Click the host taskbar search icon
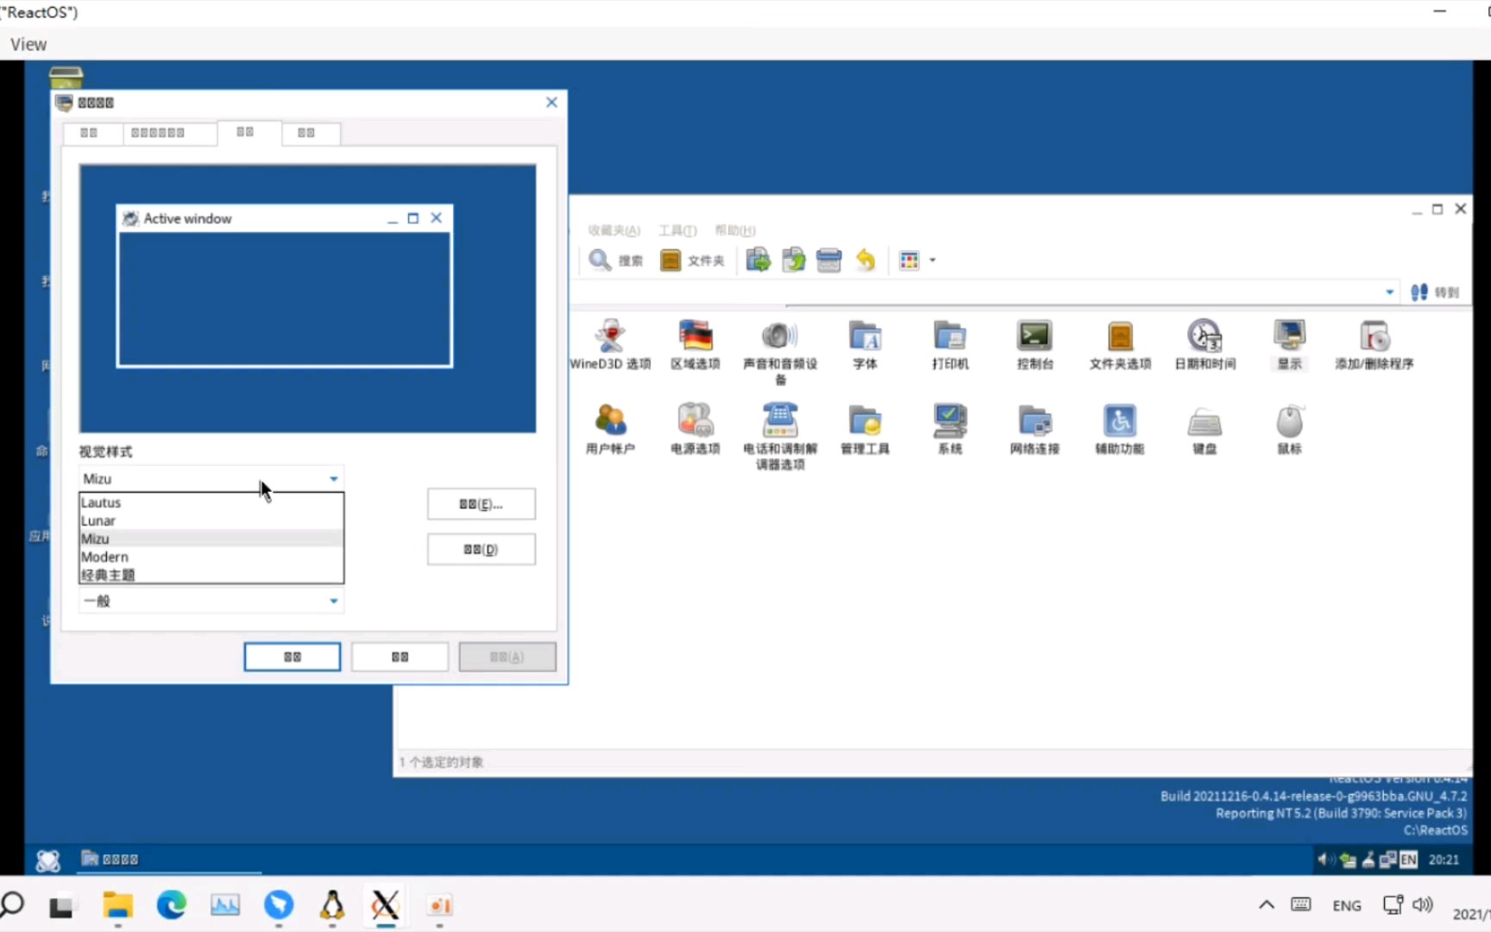 click(x=12, y=905)
